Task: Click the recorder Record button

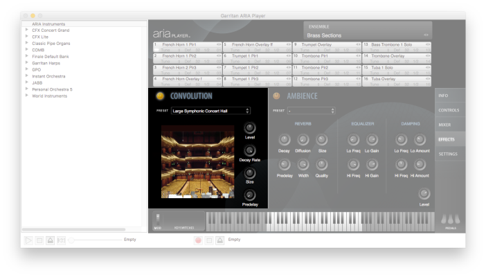Action: tap(199, 240)
